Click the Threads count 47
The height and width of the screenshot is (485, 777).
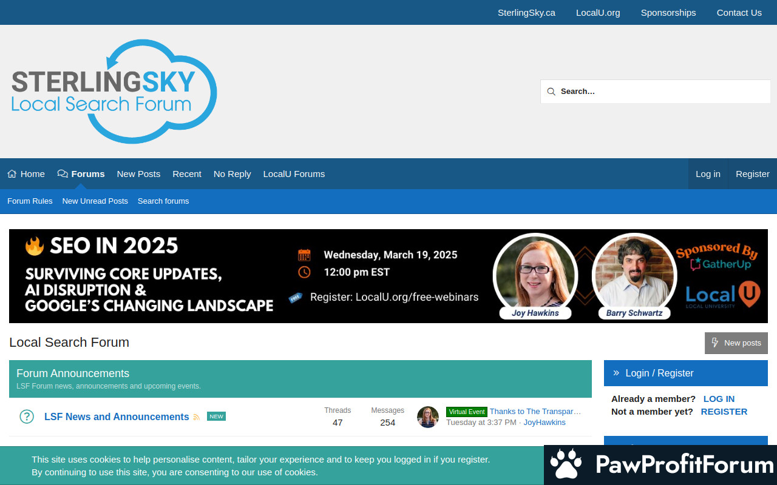[338, 423]
